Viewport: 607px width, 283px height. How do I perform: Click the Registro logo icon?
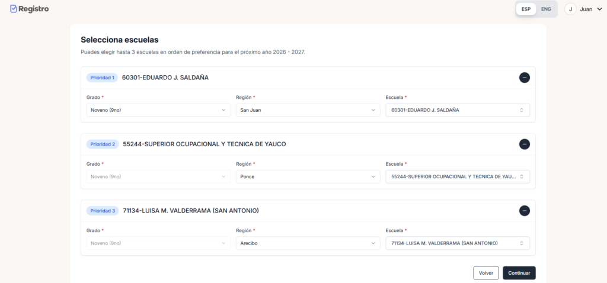(14, 9)
